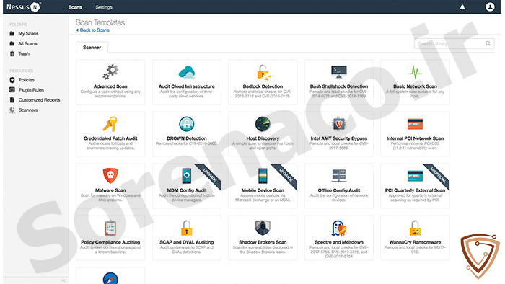Choose the PCI Quarterly External Scan card icon
The height and width of the screenshot is (284, 505).
pos(415,176)
